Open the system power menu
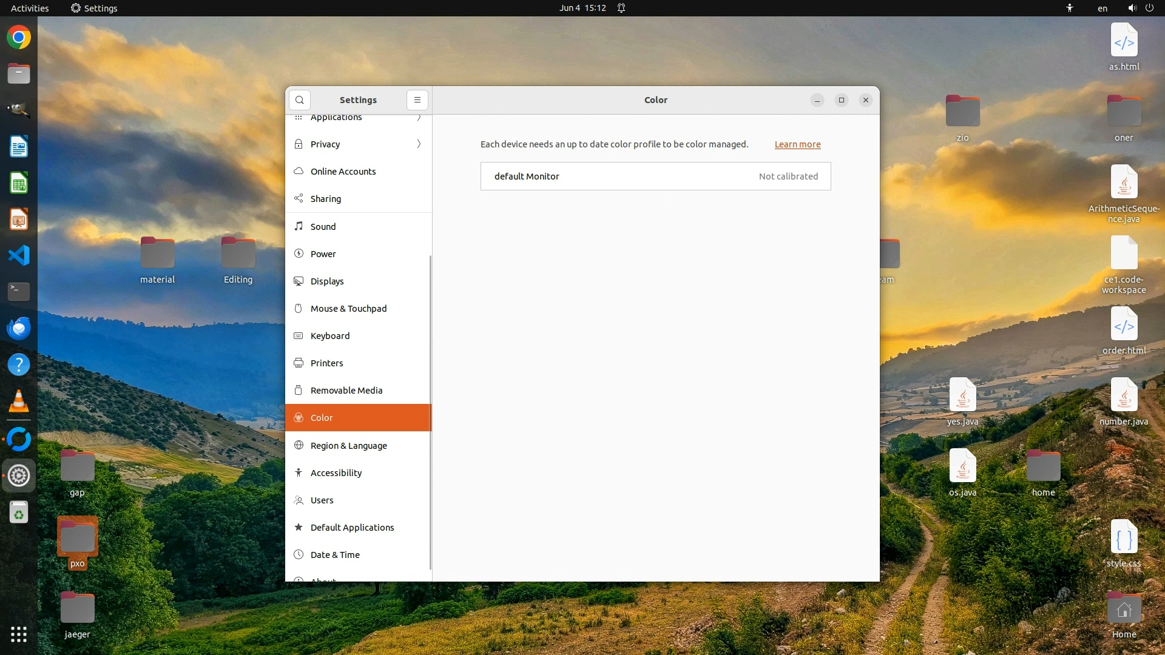Screen dimensions: 1165x655 (1149, 8)
